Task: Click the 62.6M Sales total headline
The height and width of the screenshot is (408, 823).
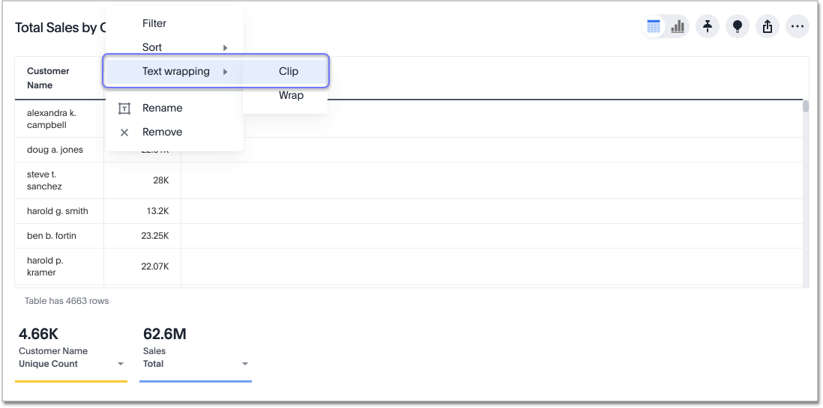Action: coord(165,334)
